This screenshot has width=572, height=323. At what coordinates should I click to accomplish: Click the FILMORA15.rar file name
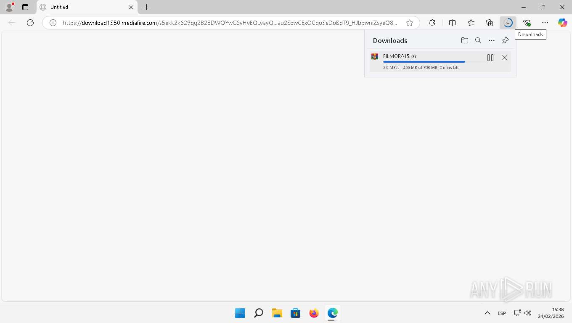(x=400, y=56)
